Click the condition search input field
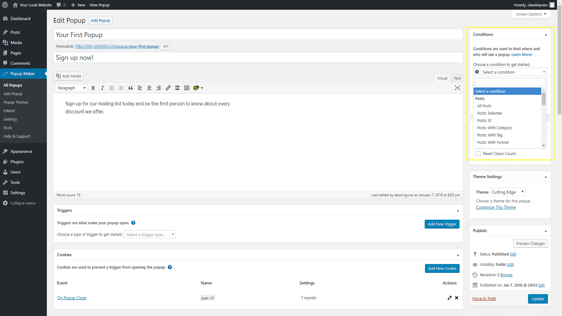This screenshot has width=562, height=316. (x=510, y=82)
